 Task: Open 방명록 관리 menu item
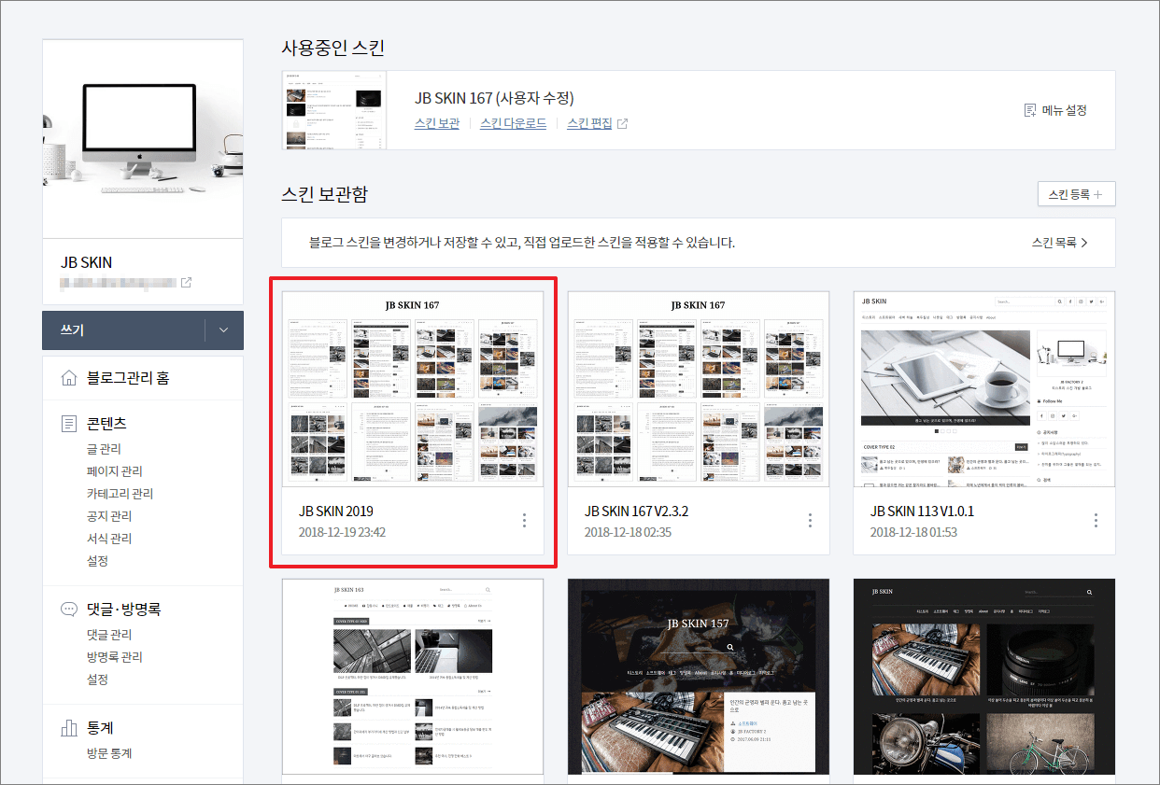(114, 657)
